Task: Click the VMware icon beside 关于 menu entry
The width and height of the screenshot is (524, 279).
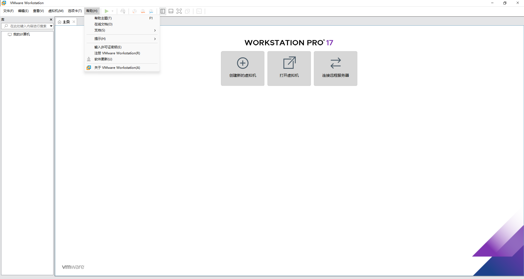Action: pos(89,68)
